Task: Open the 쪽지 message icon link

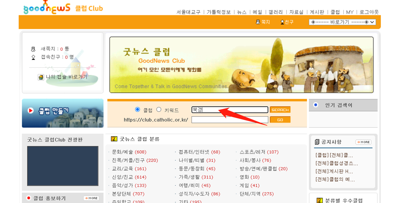Action: 263,22
